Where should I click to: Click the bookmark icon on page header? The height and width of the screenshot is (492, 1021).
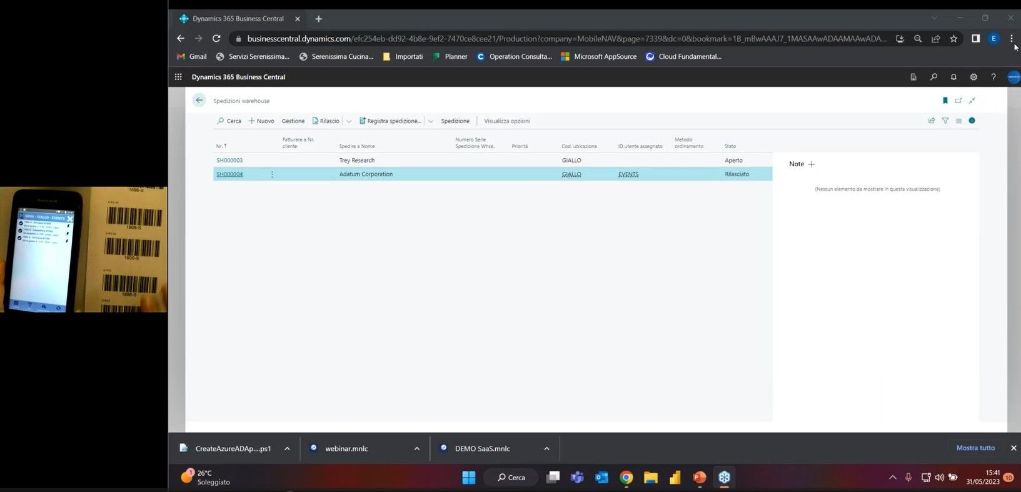(945, 101)
